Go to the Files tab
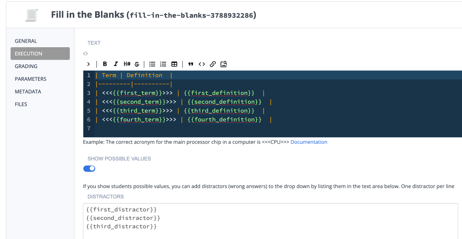 click(21, 104)
